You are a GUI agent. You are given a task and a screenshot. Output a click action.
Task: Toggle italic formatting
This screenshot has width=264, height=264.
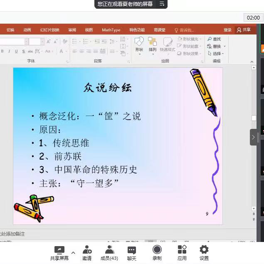(x=9, y=51)
